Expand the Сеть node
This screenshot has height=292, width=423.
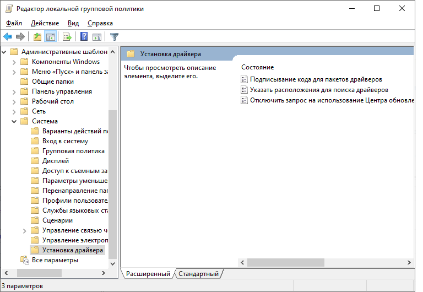tap(14, 112)
